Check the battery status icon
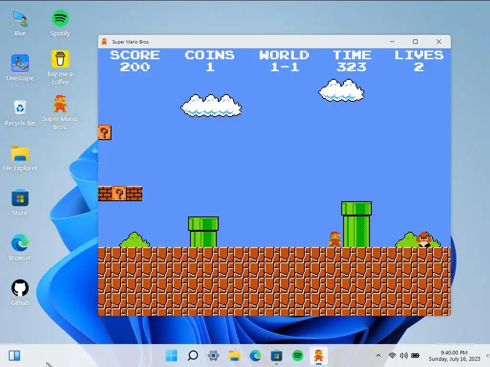The width and height of the screenshot is (490, 367). point(415,356)
